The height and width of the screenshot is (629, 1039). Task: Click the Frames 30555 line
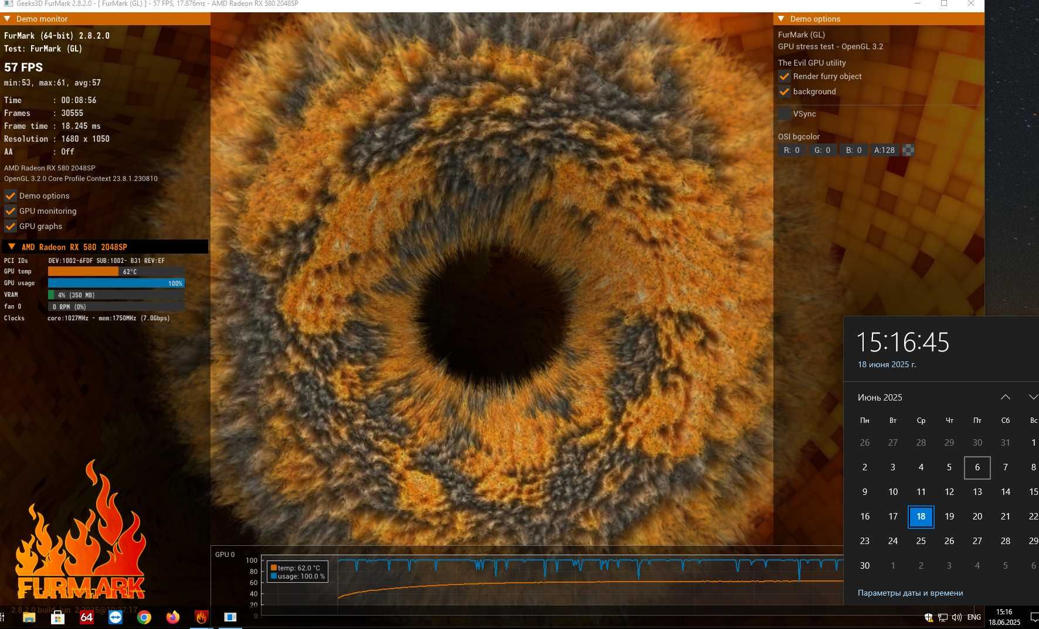[43, 113]
